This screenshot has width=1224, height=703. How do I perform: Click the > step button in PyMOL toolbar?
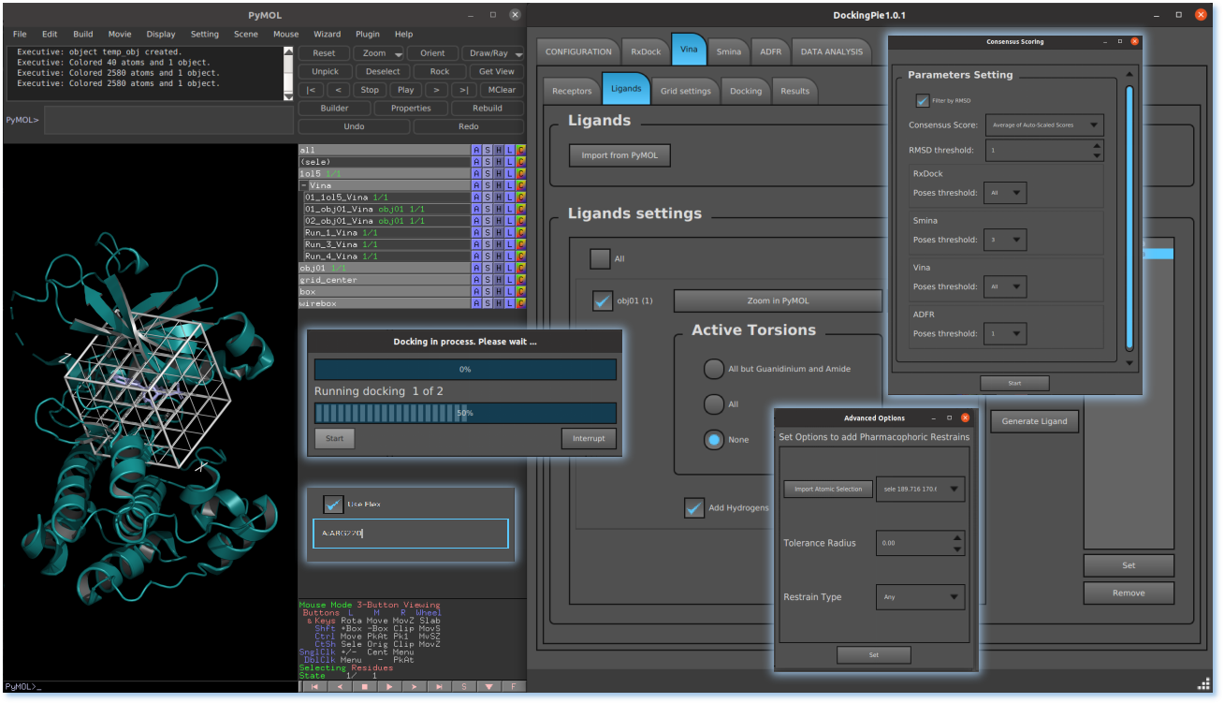[436, 90]
